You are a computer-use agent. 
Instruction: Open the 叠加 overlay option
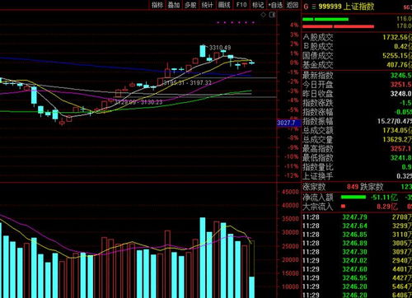point(174,5)
